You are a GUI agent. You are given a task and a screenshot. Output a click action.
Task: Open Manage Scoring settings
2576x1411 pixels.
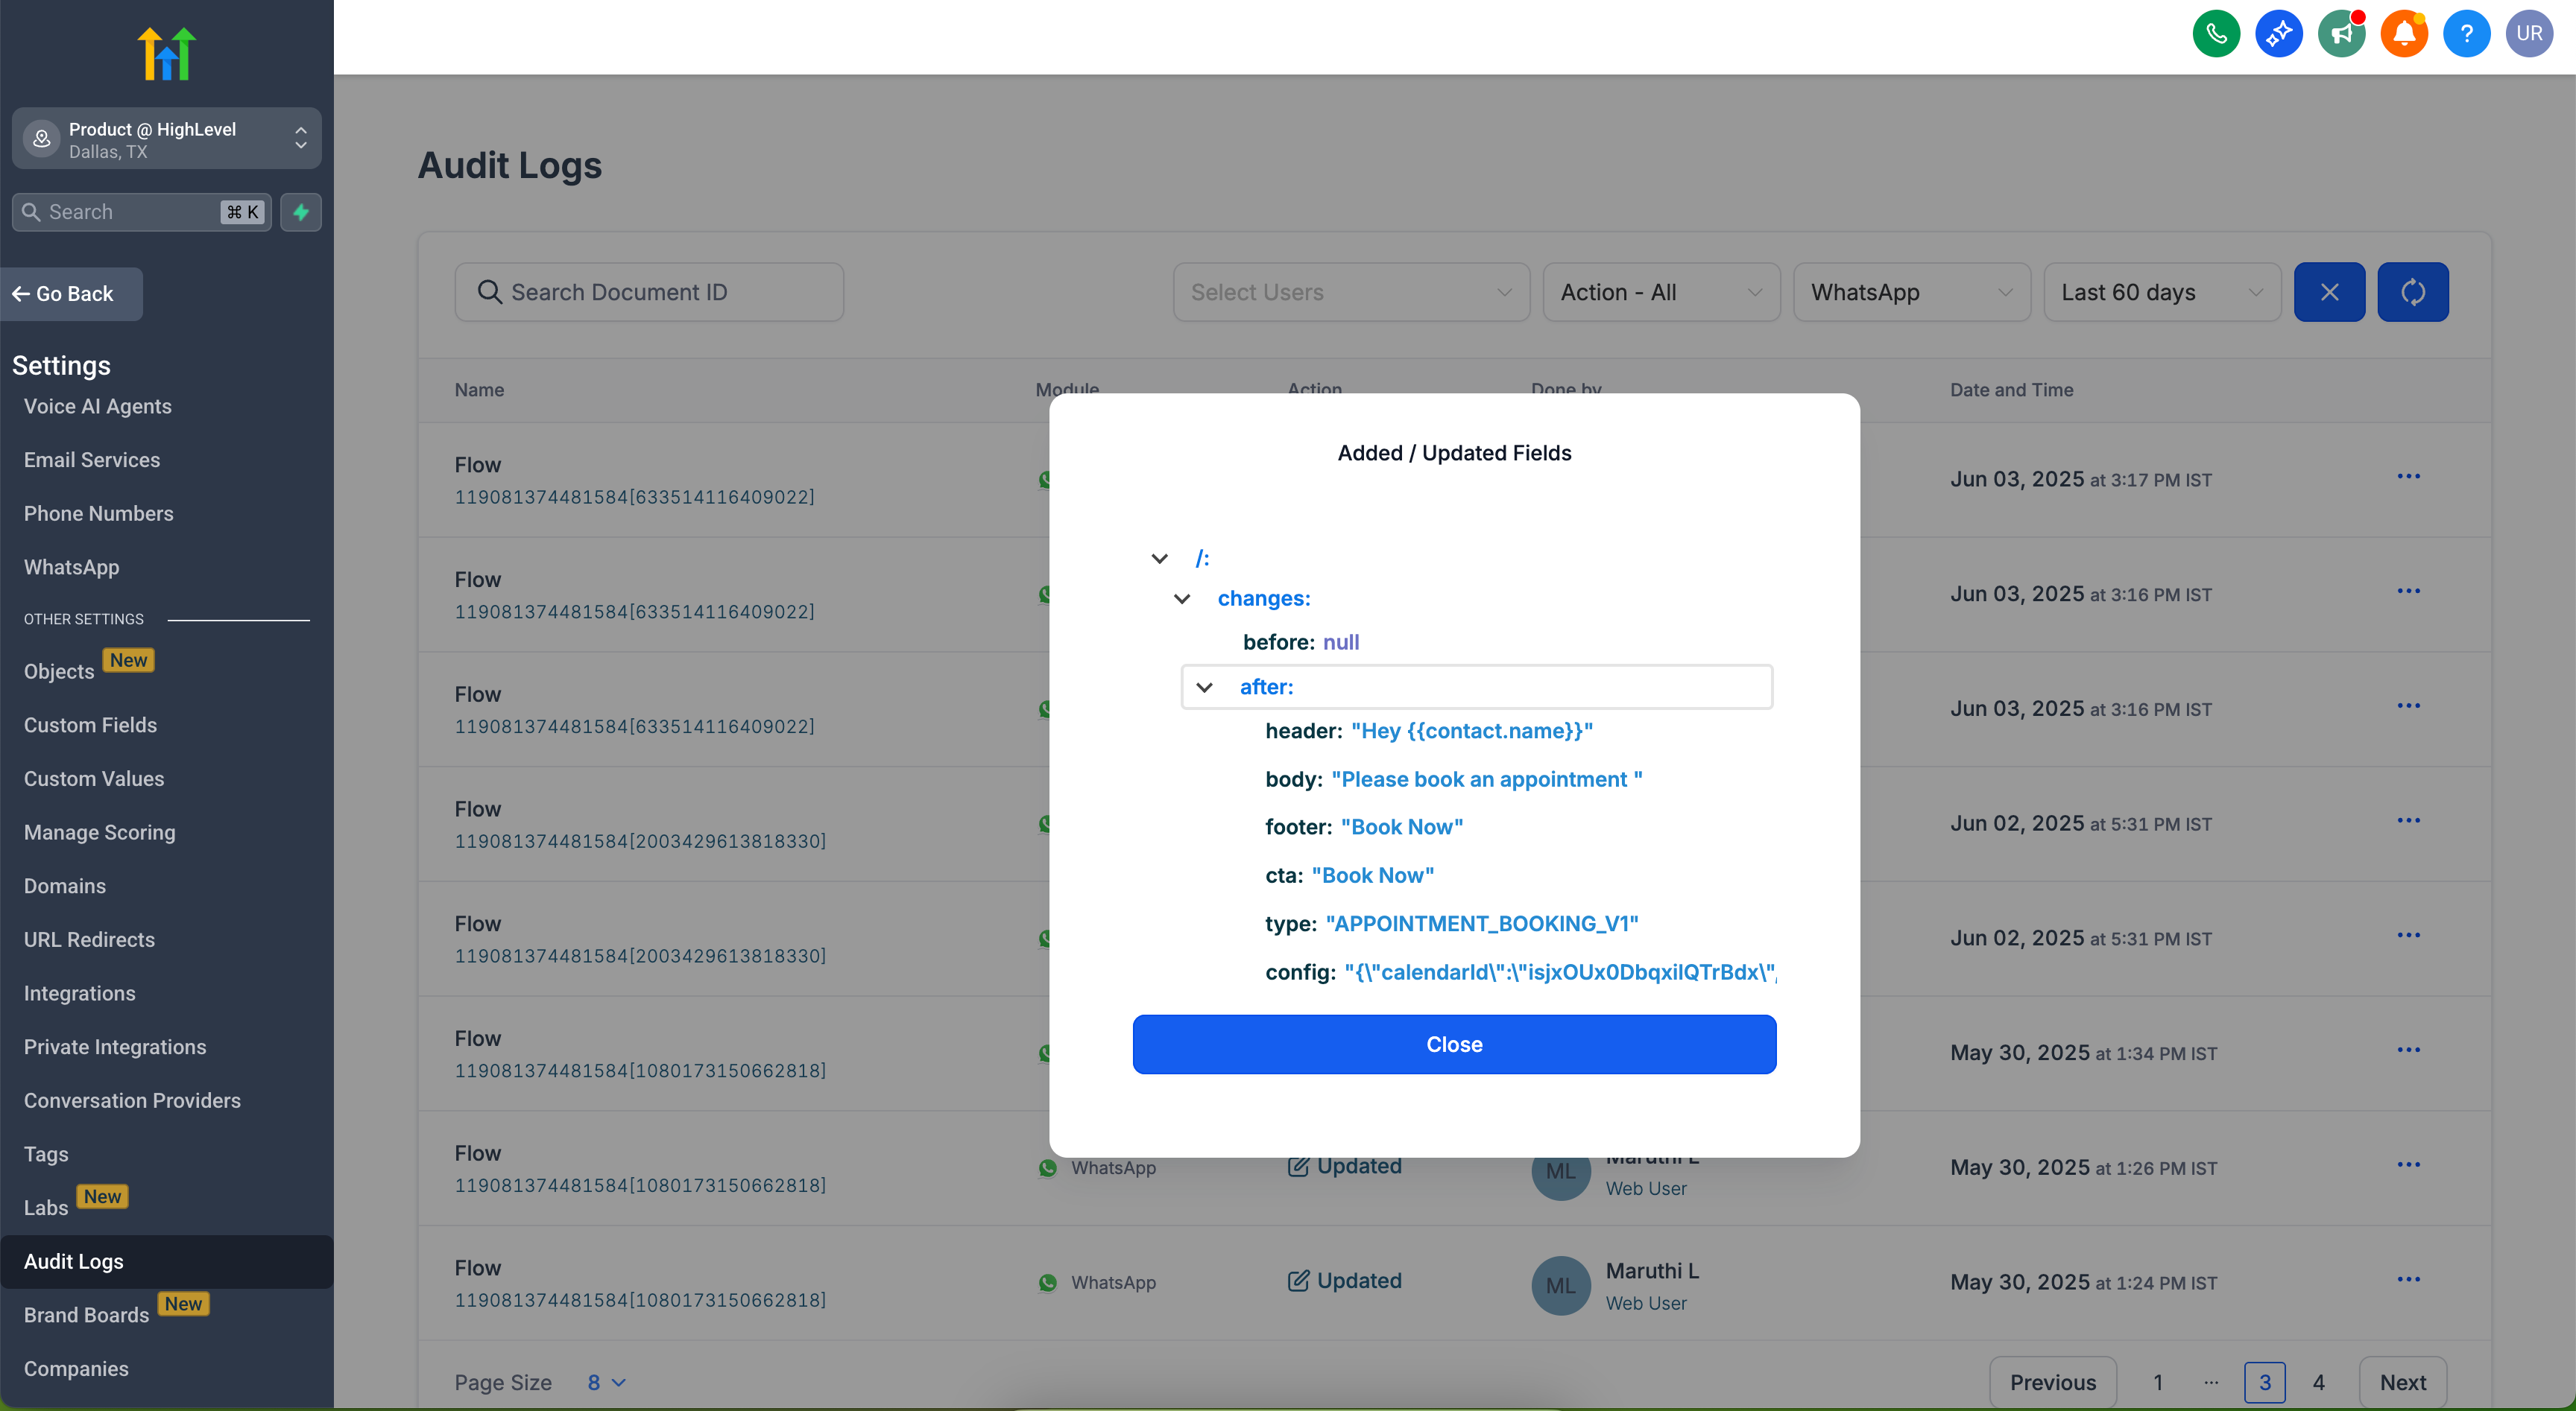point(100,834)
